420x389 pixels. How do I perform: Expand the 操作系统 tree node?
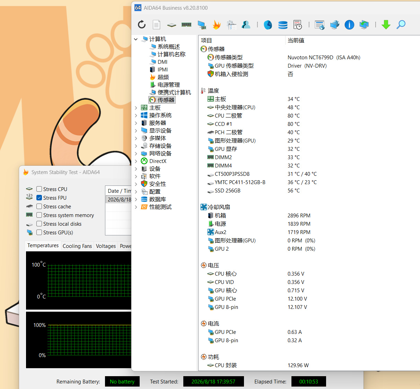pos(136,115)
